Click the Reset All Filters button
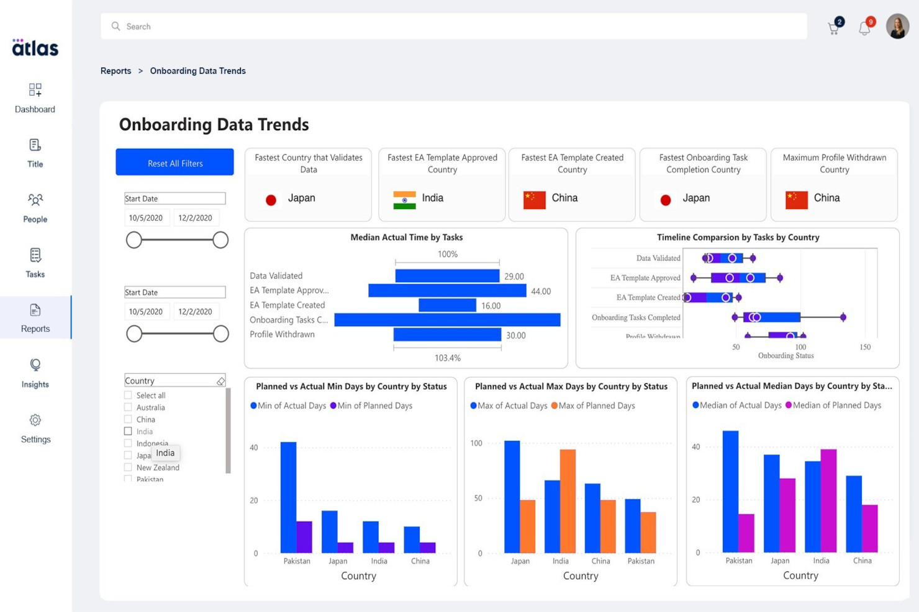This screenshot has height=612, width=919. pos(174,162)
